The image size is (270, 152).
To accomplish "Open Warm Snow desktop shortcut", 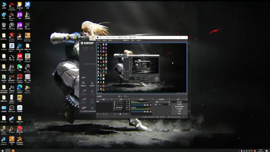I will click(x=12, y=68).
